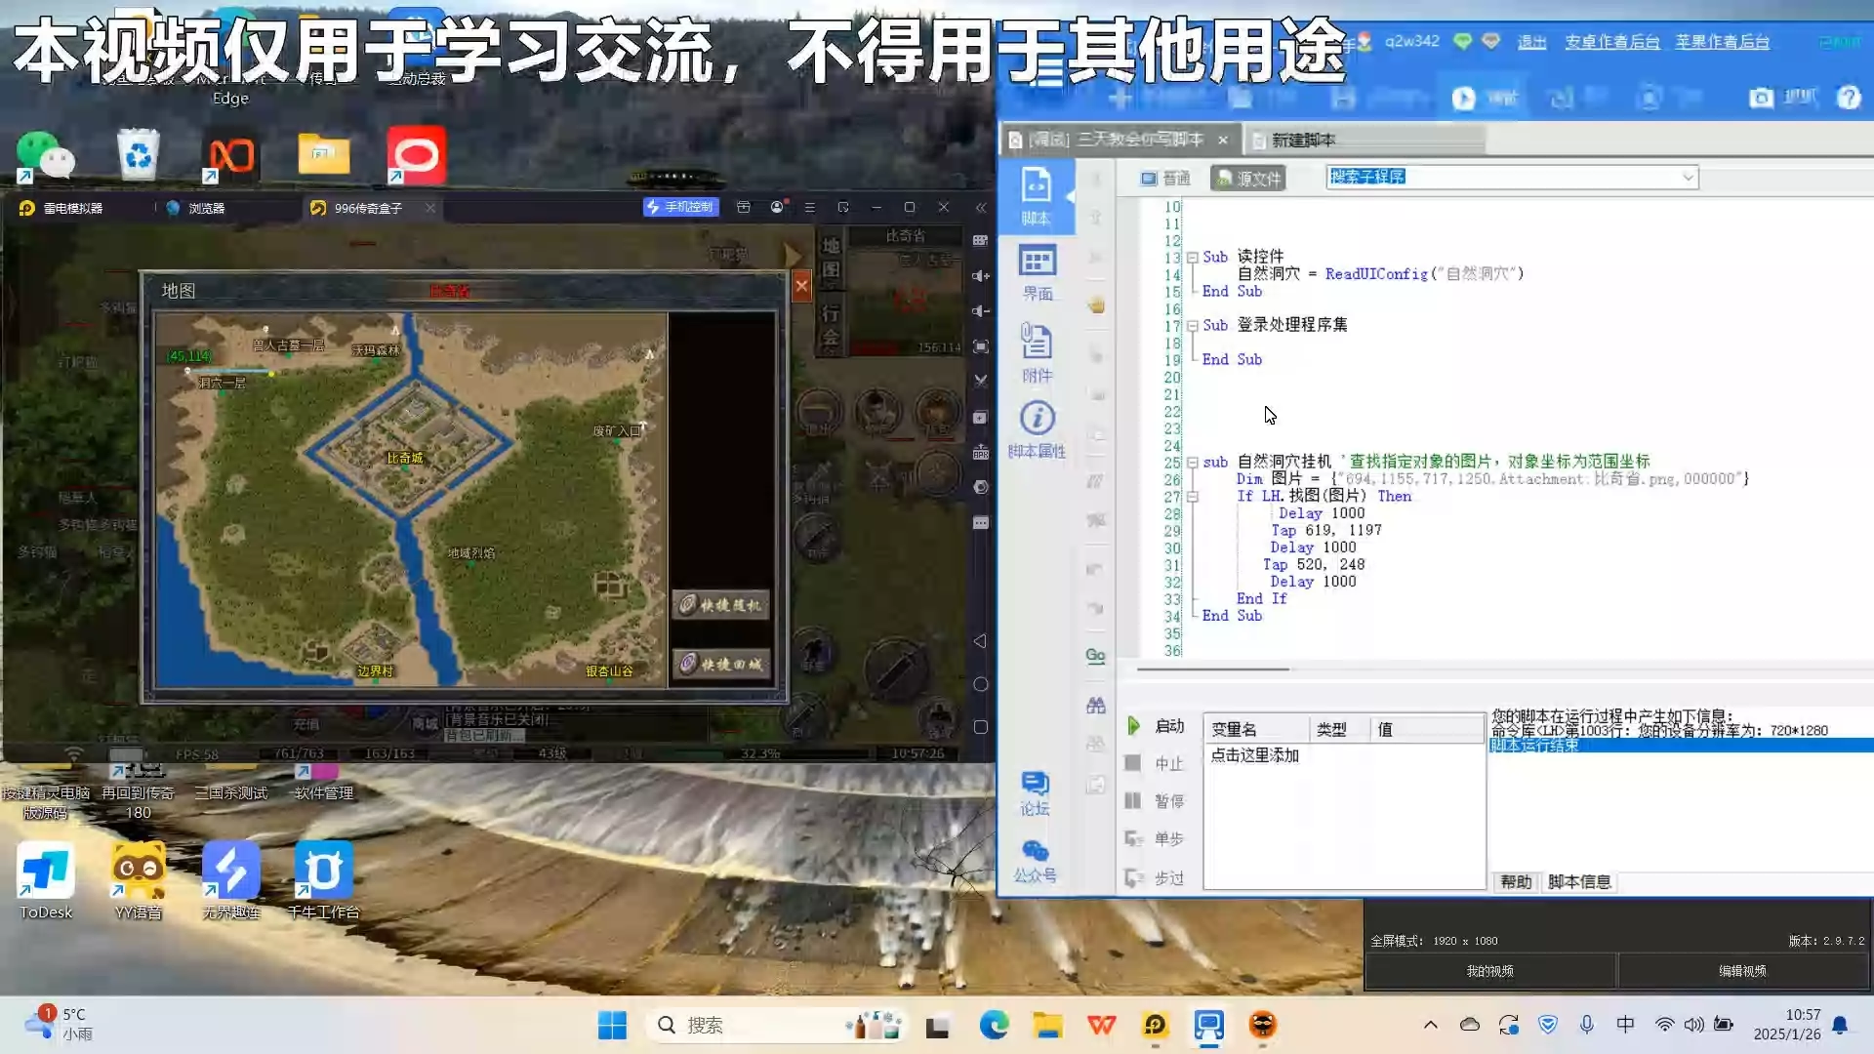Click the 快捷随机 button in game map
Screen dimensions: 1874x1054
[721, 605]
